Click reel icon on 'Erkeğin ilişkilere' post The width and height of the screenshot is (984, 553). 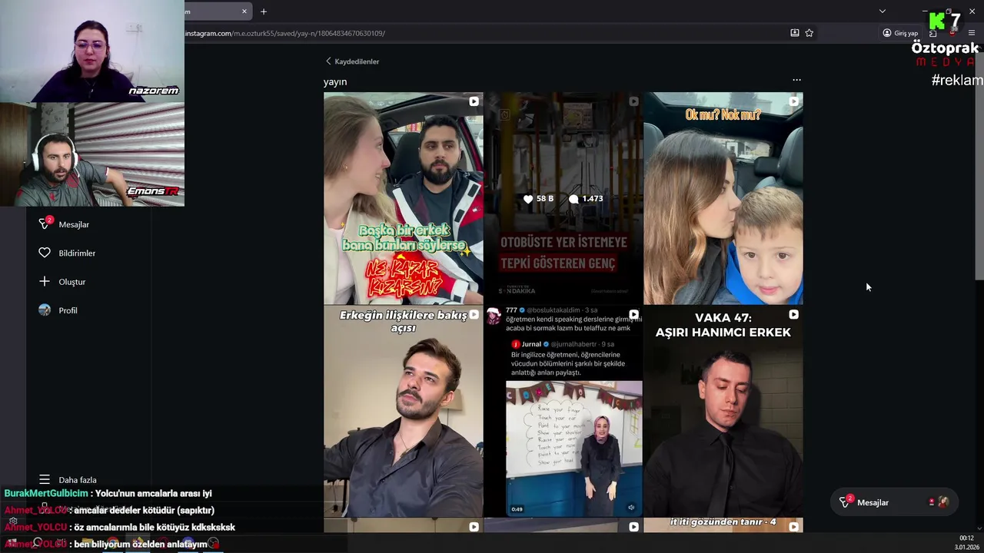474,314
